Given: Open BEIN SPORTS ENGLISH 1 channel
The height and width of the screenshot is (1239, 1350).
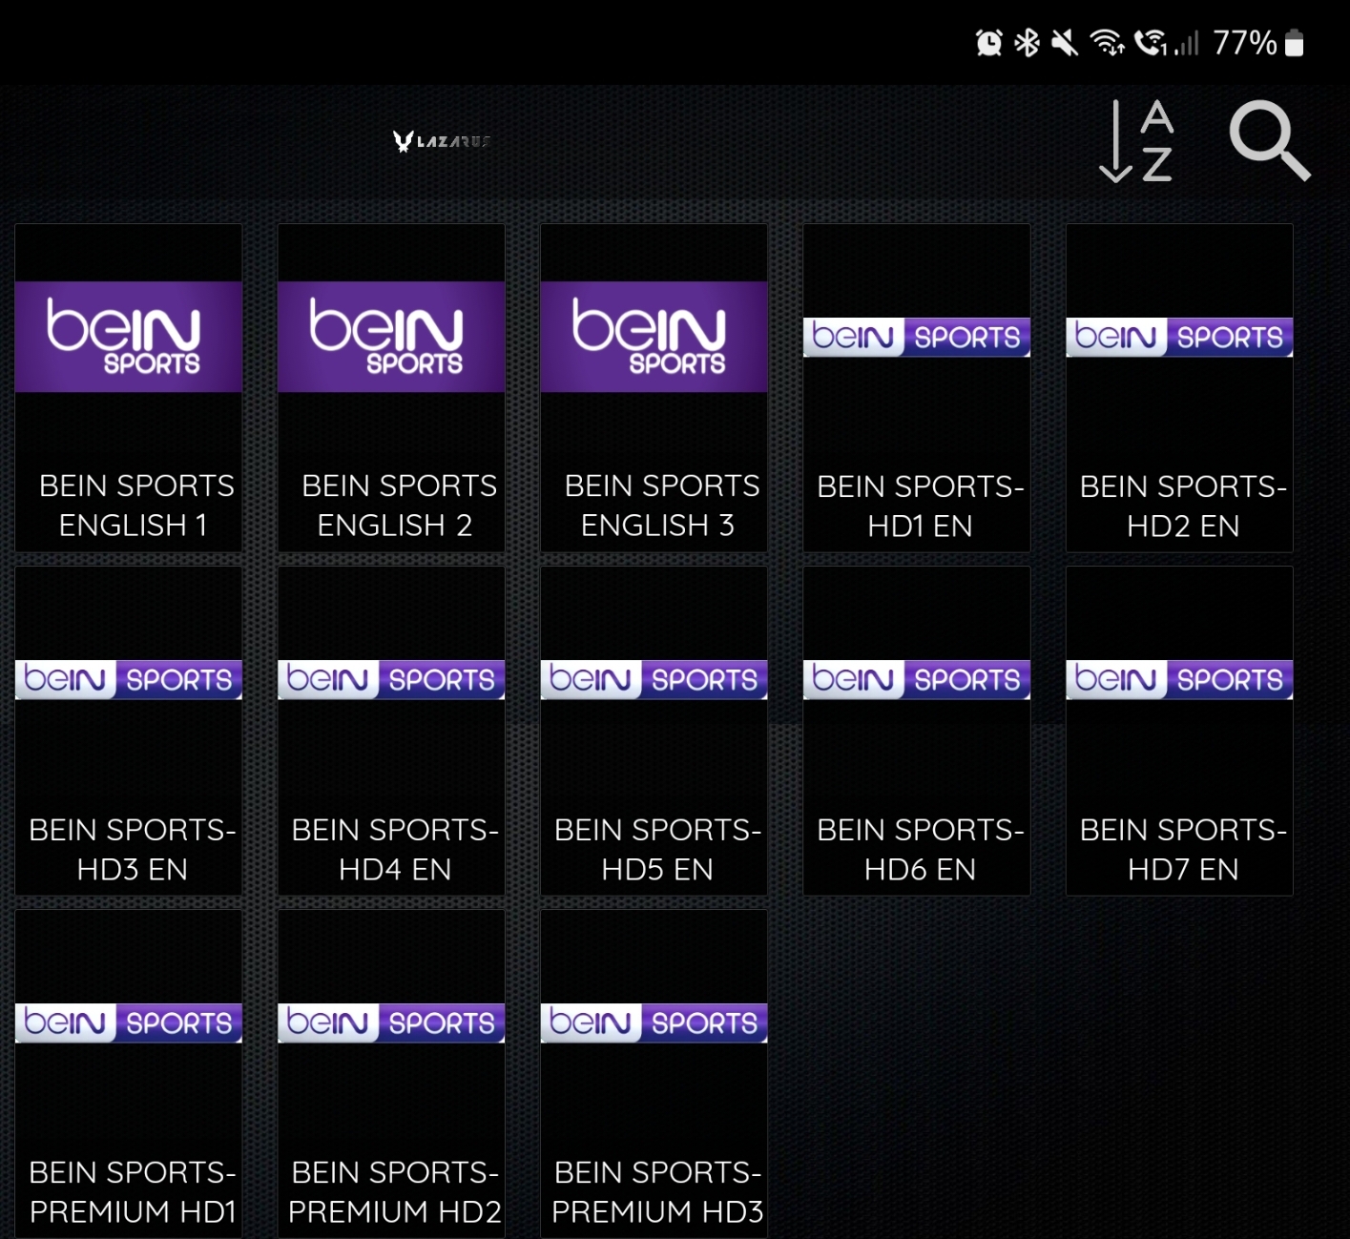Looking at the screenshot, I should pos(129,388).
